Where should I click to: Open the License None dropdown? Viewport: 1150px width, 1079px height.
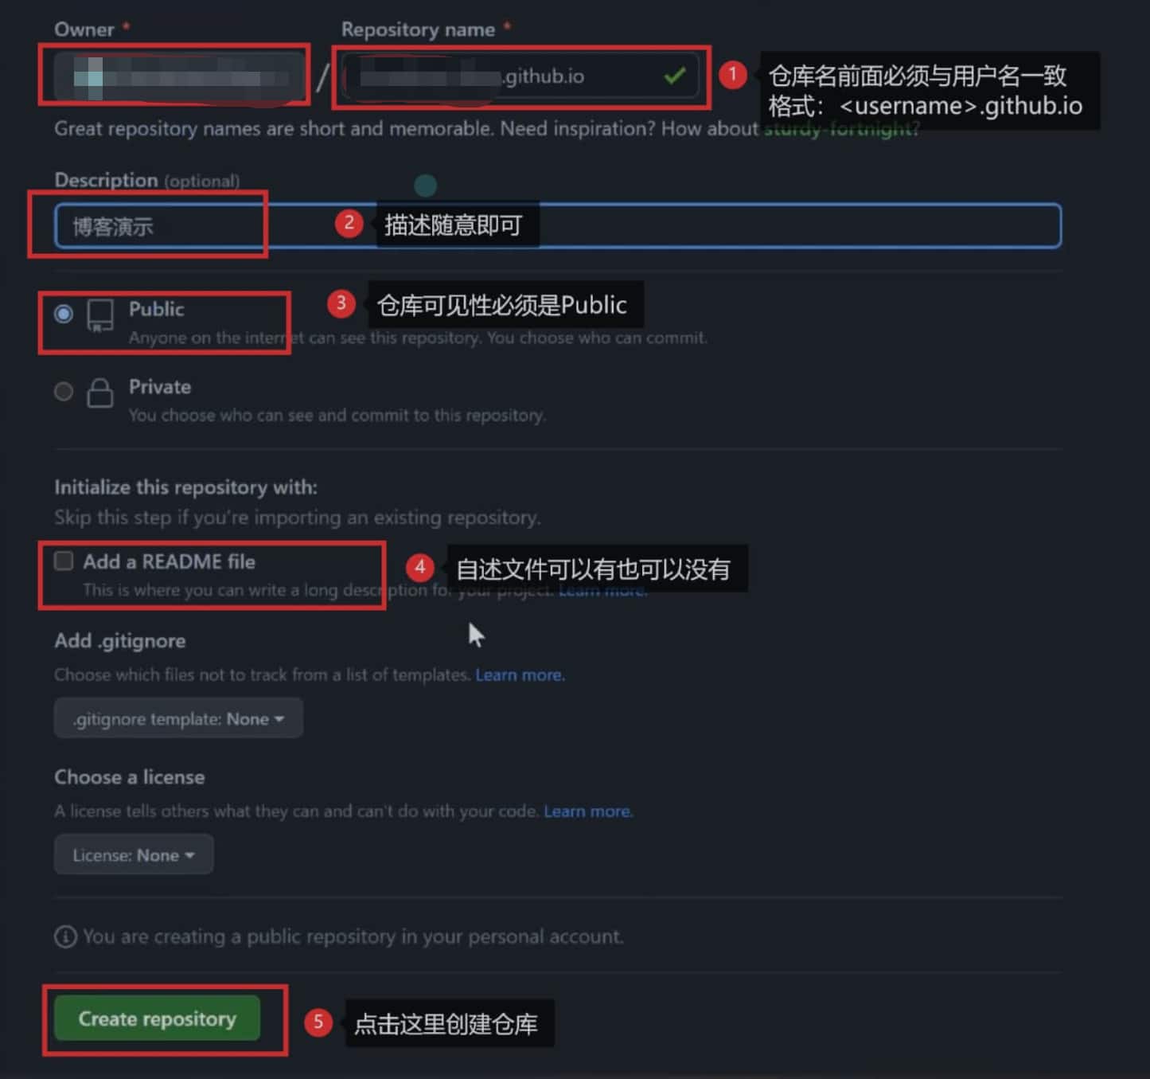click(x=134, y=854)
